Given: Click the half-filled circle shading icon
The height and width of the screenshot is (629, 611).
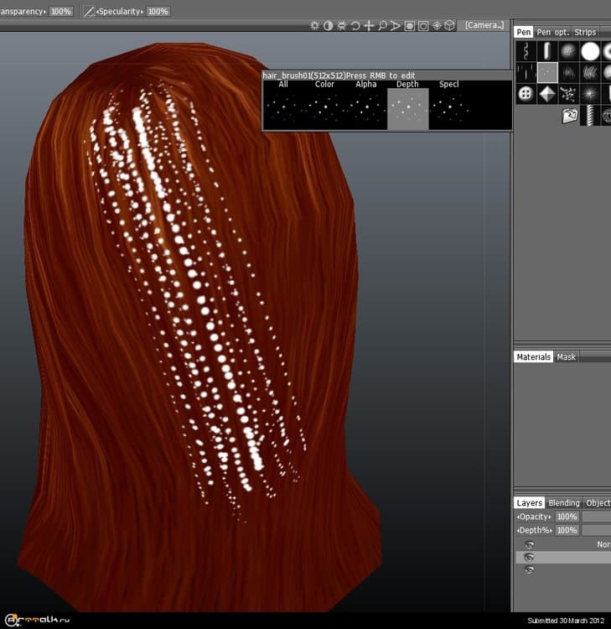Looking at the screenshot, I should tap(328, 26).
